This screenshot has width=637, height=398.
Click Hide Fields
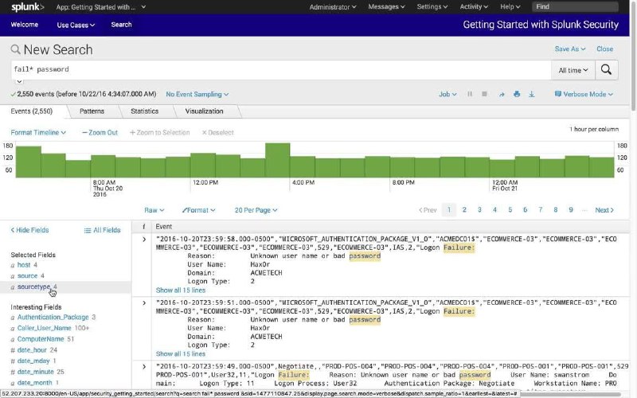tap(29, 230)
